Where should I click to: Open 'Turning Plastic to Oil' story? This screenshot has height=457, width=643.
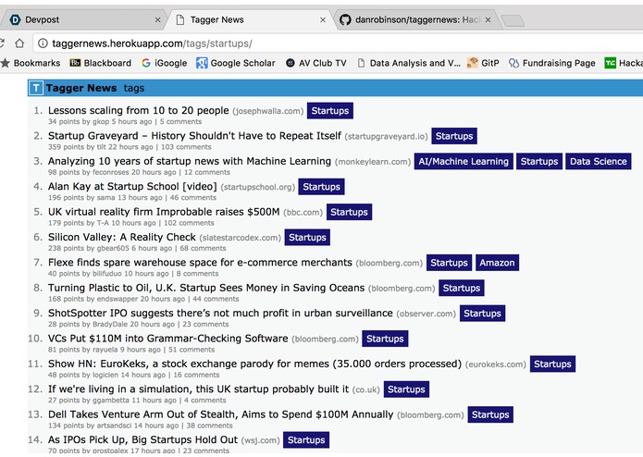(206, 288)
